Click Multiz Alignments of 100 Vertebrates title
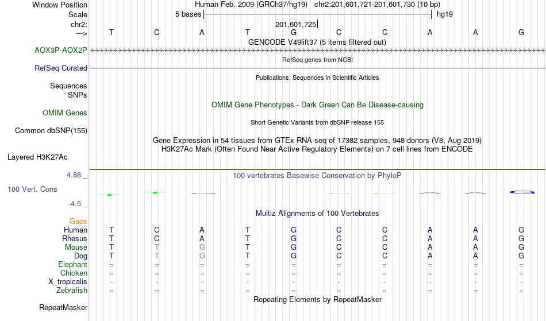Viewport: 546px width, 321px height. (317, 213)
